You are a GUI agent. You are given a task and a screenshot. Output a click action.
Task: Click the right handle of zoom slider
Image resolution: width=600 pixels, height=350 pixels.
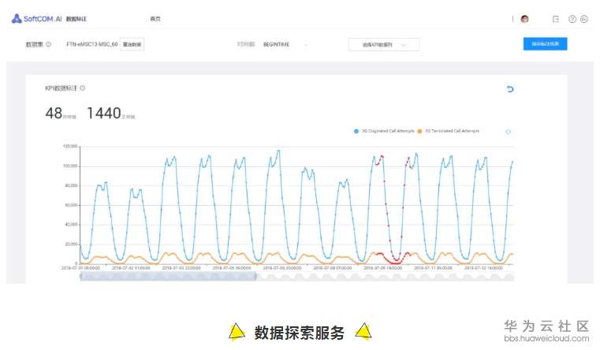click(x=256, y=277)
